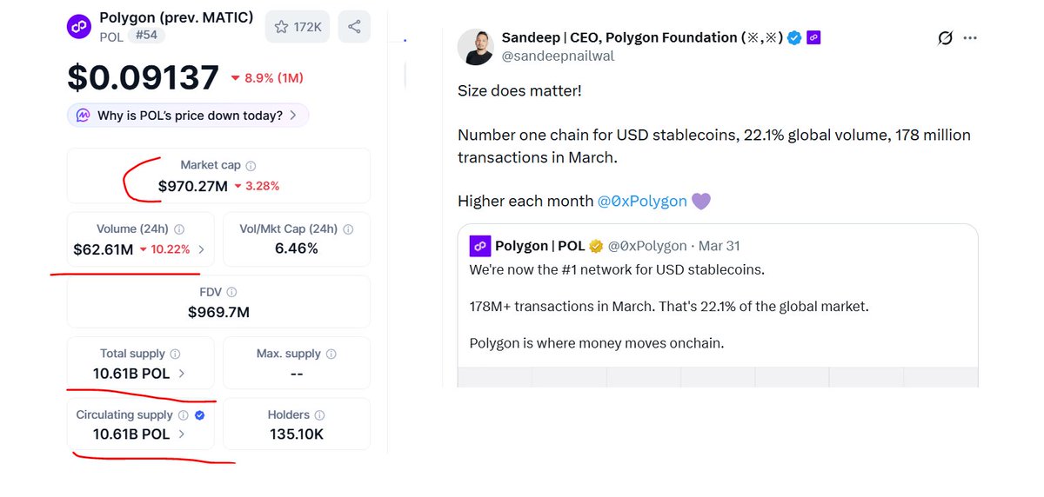The image size is (1044, 497).
Task: Click the Holders info icon
Action: point(319,415)
